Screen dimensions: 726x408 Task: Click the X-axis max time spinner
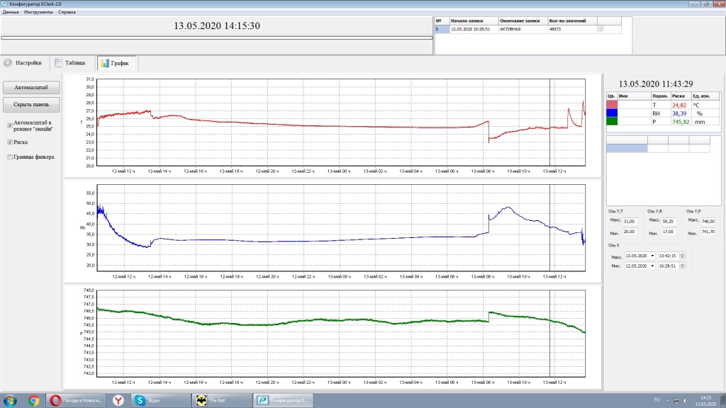pos(683,256)
